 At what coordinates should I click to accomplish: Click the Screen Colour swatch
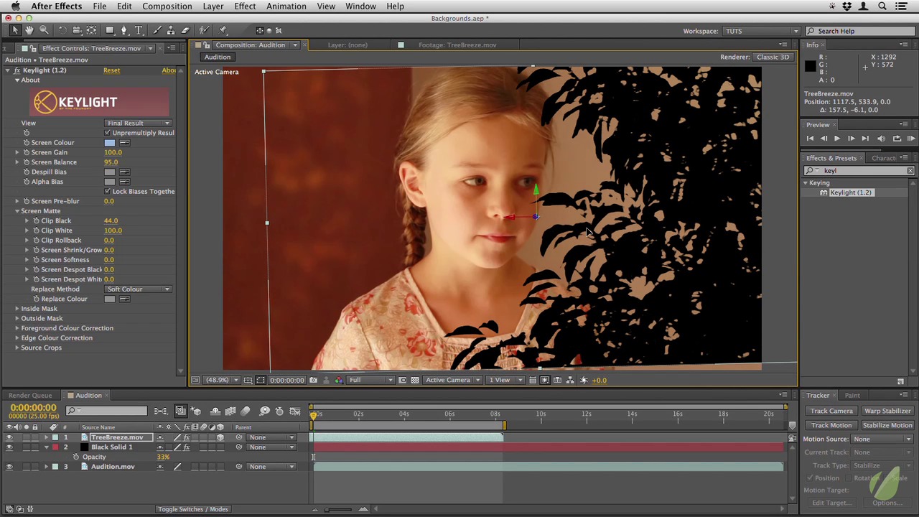109,143
